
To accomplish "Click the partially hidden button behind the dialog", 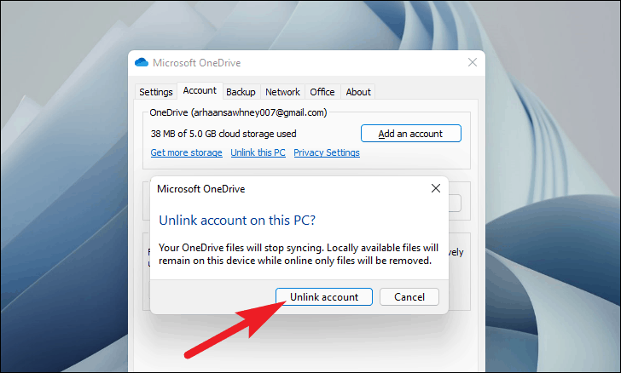I will (x=455, y=204).
